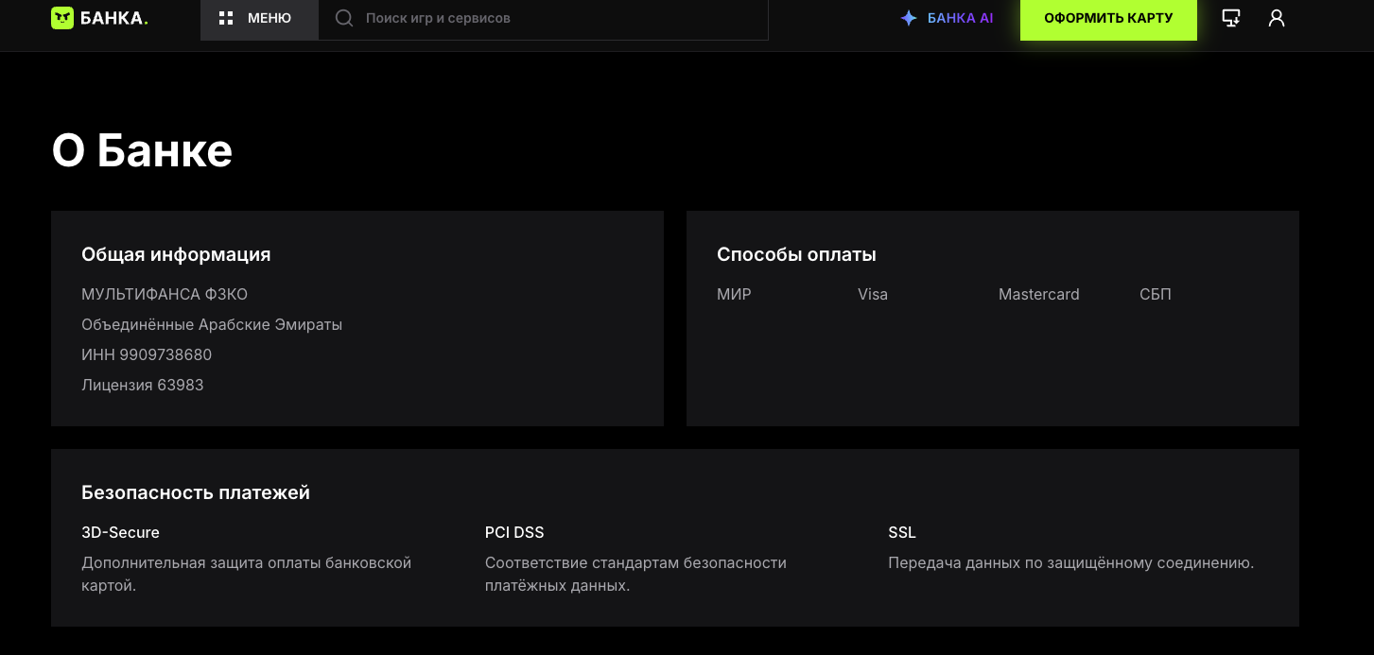
Task: Click the magnifier search icon
Action: click(344, 18)
